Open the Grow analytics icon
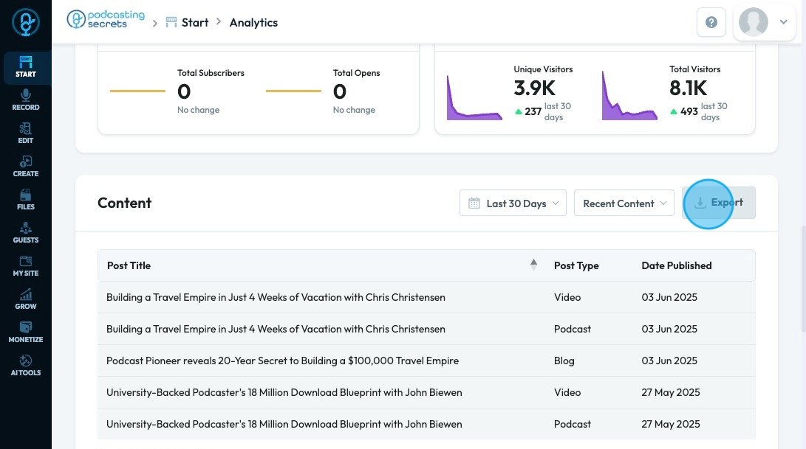The image size is (806, 449). click(26, 299)
